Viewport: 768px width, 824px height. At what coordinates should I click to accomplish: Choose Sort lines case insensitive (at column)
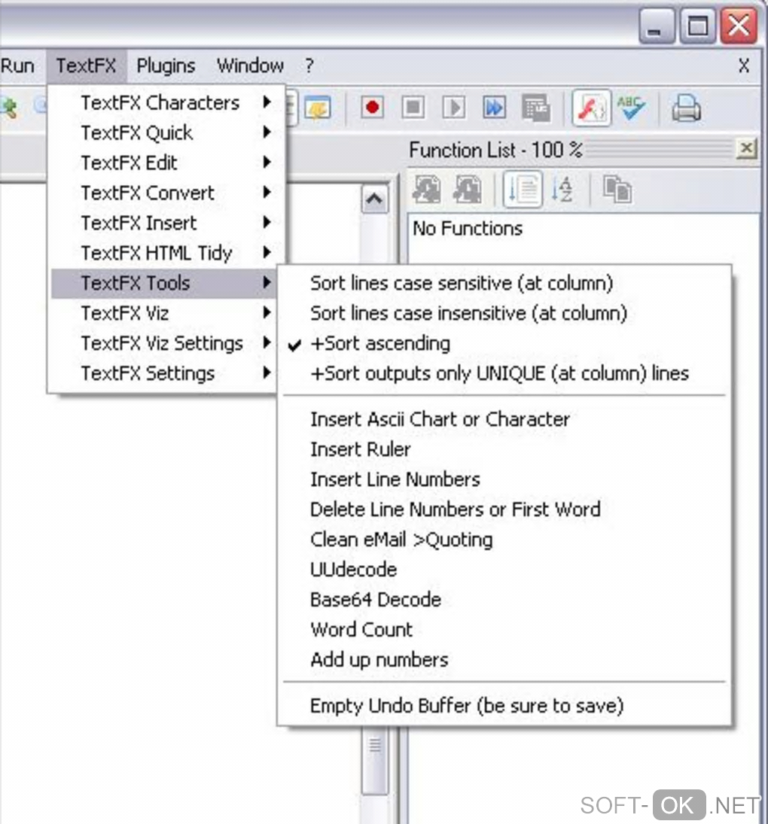[504, 314]
